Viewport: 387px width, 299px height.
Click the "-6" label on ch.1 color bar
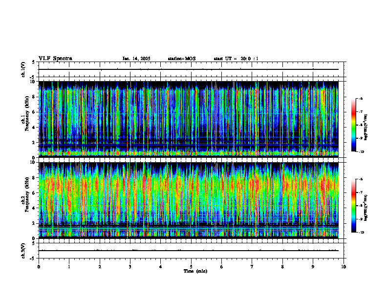361,99
